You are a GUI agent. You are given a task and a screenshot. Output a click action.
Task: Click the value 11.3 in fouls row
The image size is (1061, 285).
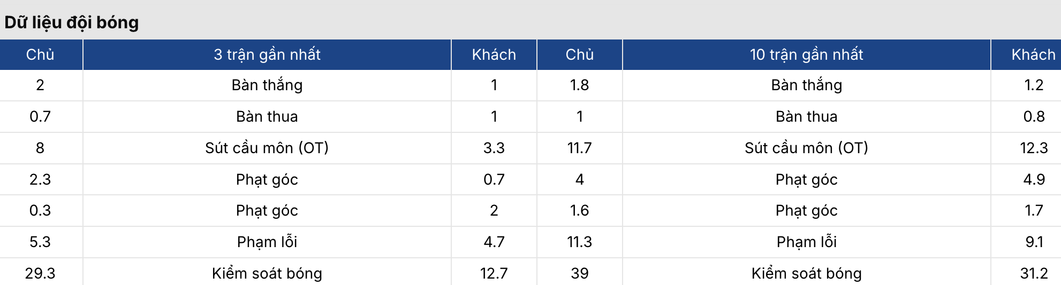pos(579,242)
